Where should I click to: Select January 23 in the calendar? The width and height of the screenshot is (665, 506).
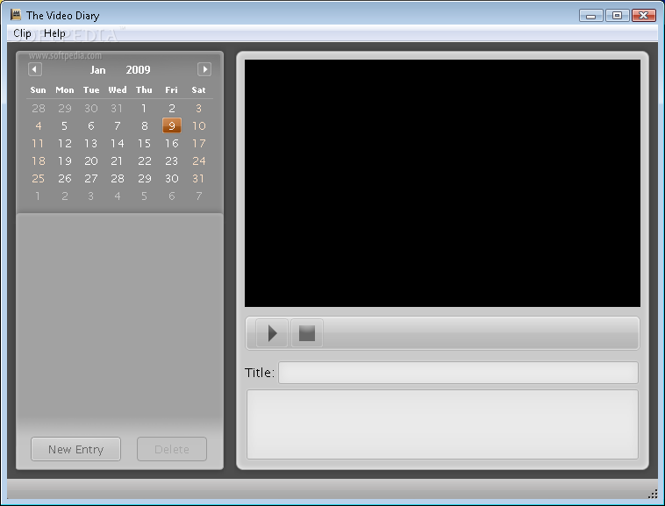tap(171, 161)
